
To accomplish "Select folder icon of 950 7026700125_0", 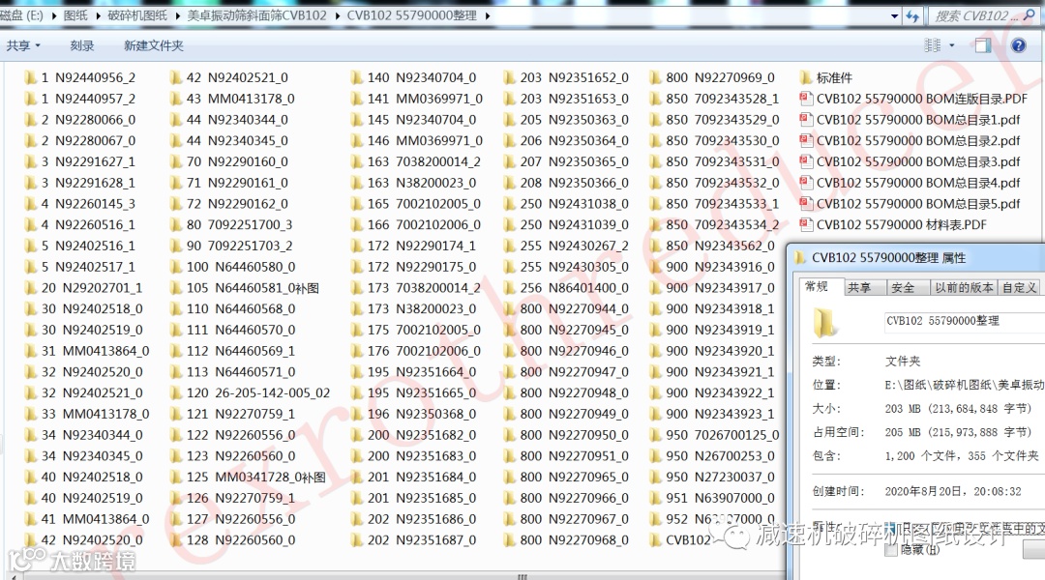I will tap(655, 435).
